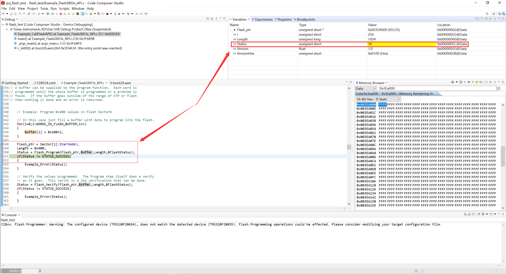
Task: Click the trash garbage collector icon in status bar
Action: pos(40,271)
